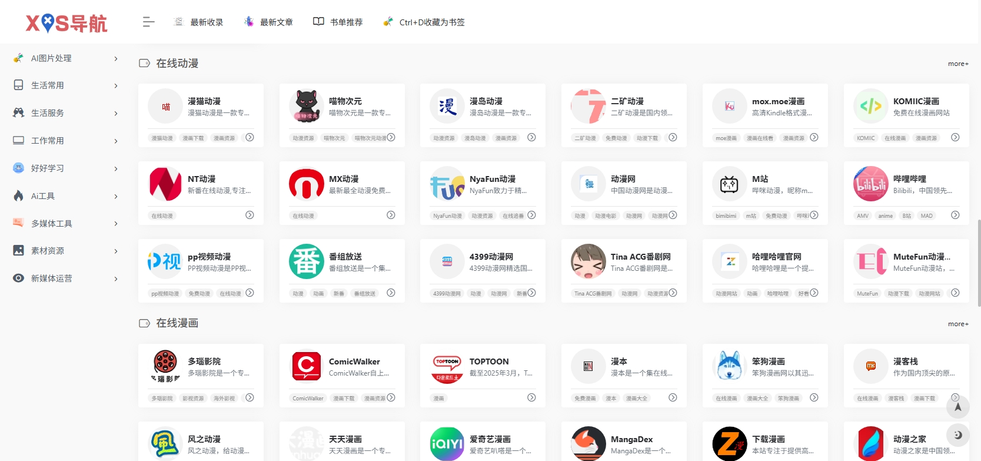Open the ComicWalker red C icon
This screenshot has width=981, height=461.
coord(307,366)
